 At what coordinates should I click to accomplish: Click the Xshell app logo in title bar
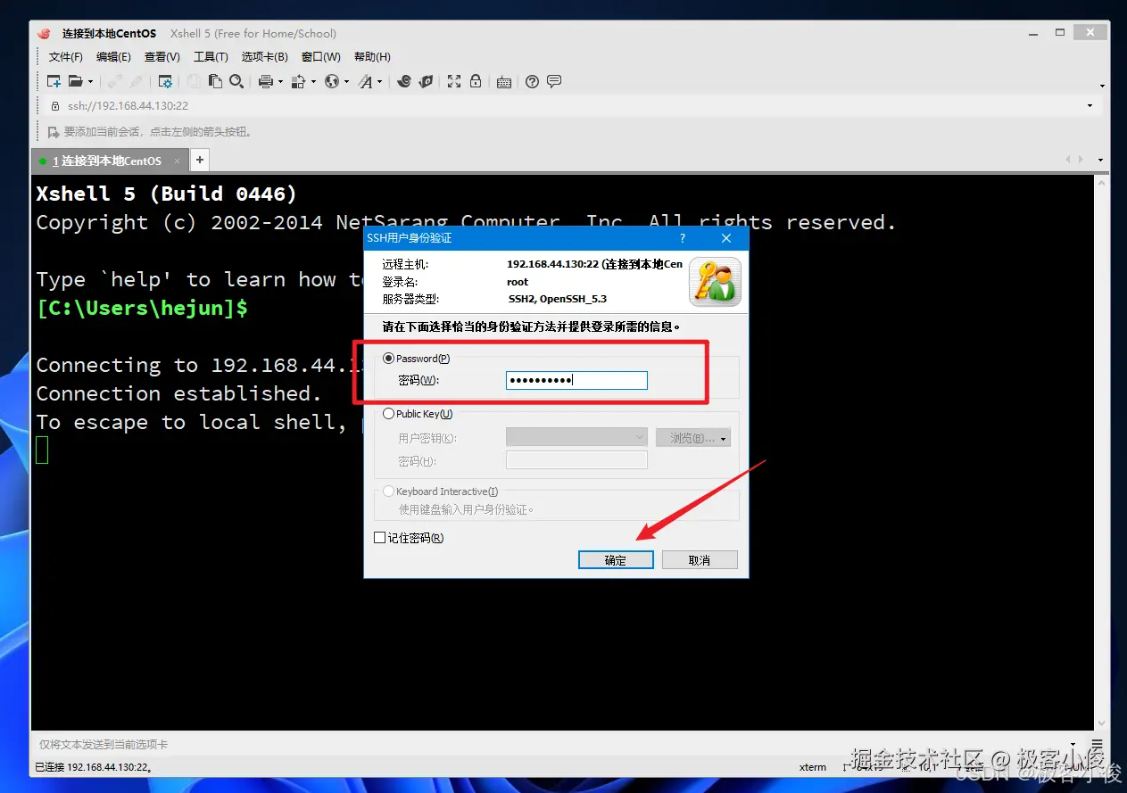tap(45, 33)
